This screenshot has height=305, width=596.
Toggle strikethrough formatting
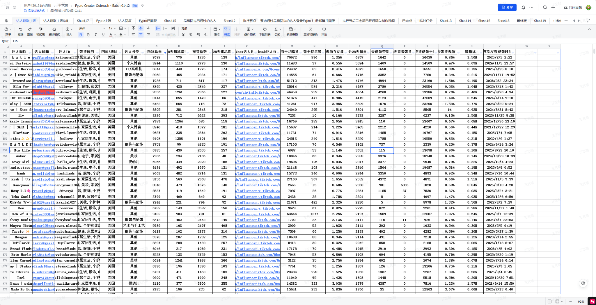point(88,35)
